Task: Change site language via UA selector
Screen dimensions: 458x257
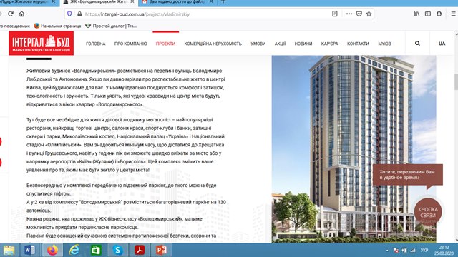Action: pos(442,44)
